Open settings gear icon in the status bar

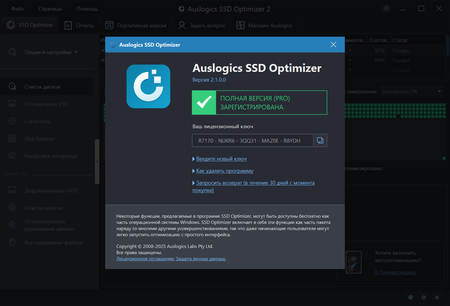[x=424, y=297]
